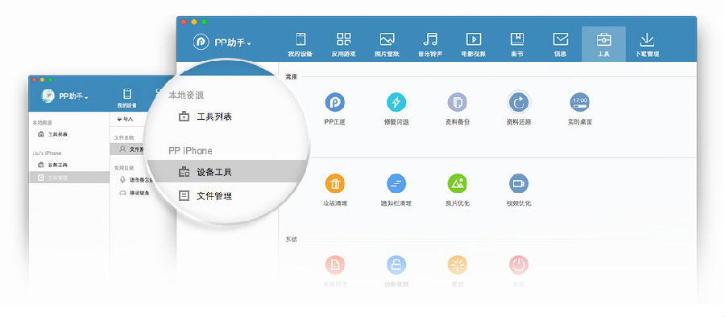The width and height of the screenshot is (725, 319).
Task: Click the avatar logo in the back window
Action: pos(48,96)
